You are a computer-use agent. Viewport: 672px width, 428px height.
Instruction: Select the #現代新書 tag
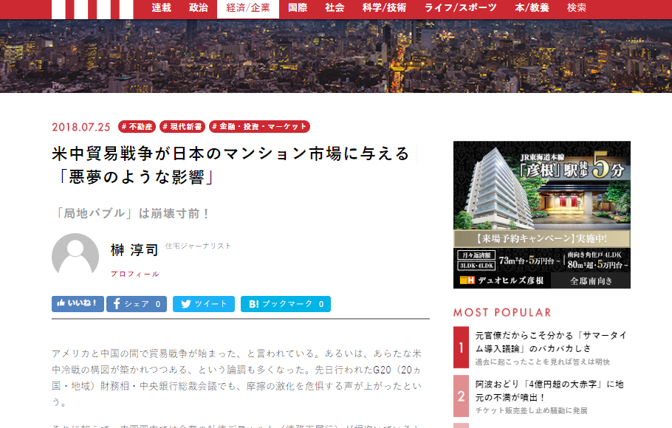pos(182,127)
